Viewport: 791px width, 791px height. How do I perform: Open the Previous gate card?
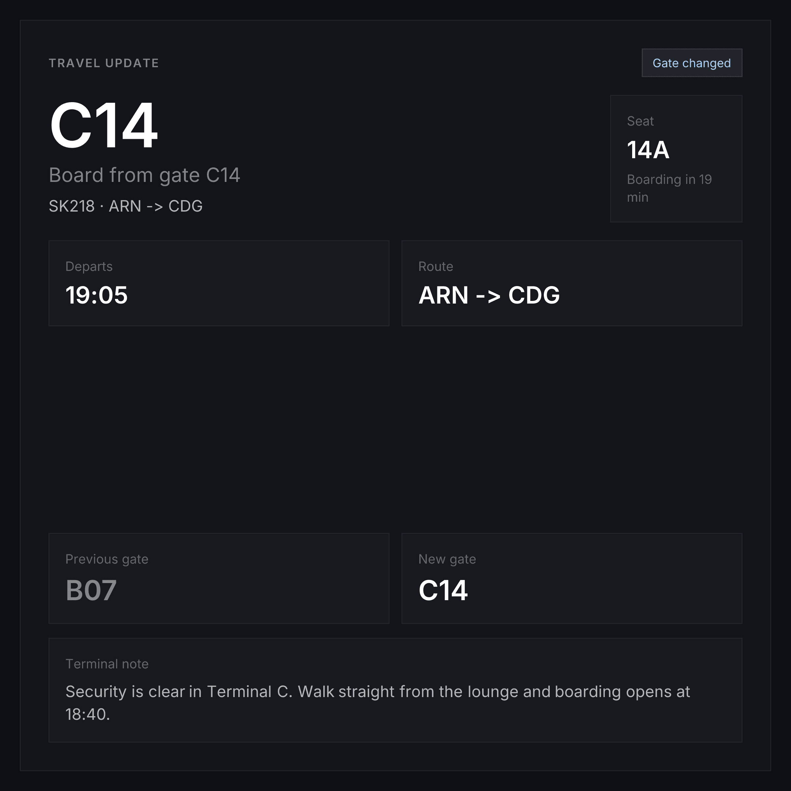coord(219,578)
